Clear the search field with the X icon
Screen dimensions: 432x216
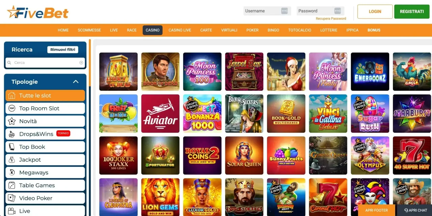click(81, 63)
